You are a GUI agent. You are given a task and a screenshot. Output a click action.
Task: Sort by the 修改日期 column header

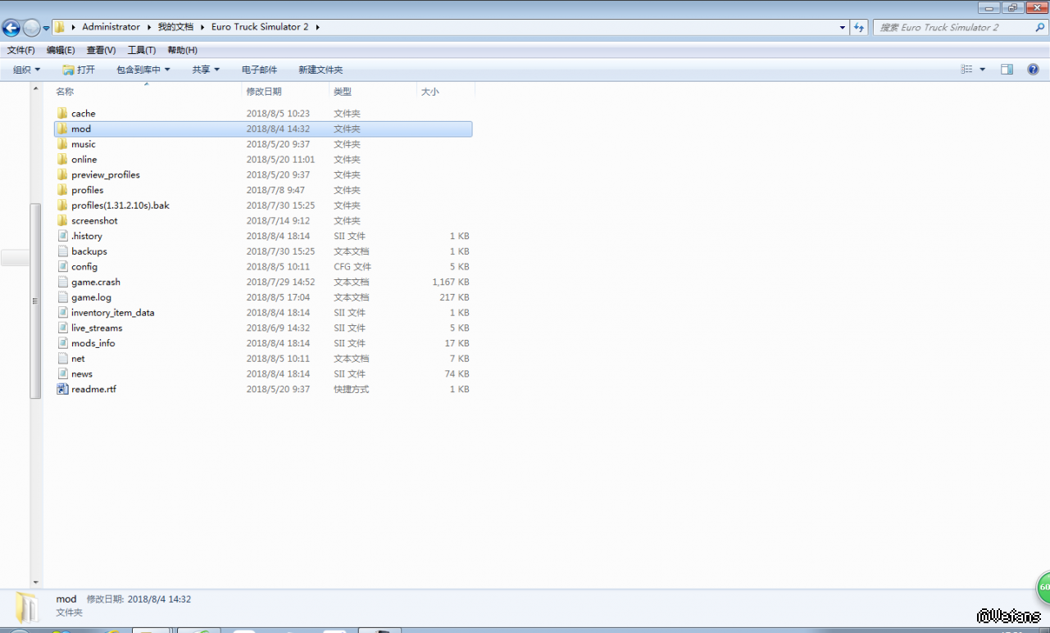coord(264,92)
